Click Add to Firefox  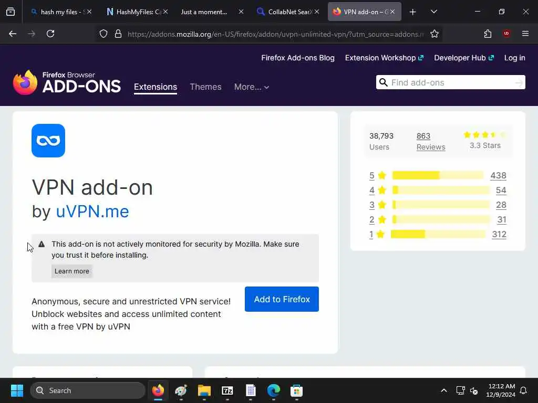[282, 299]
